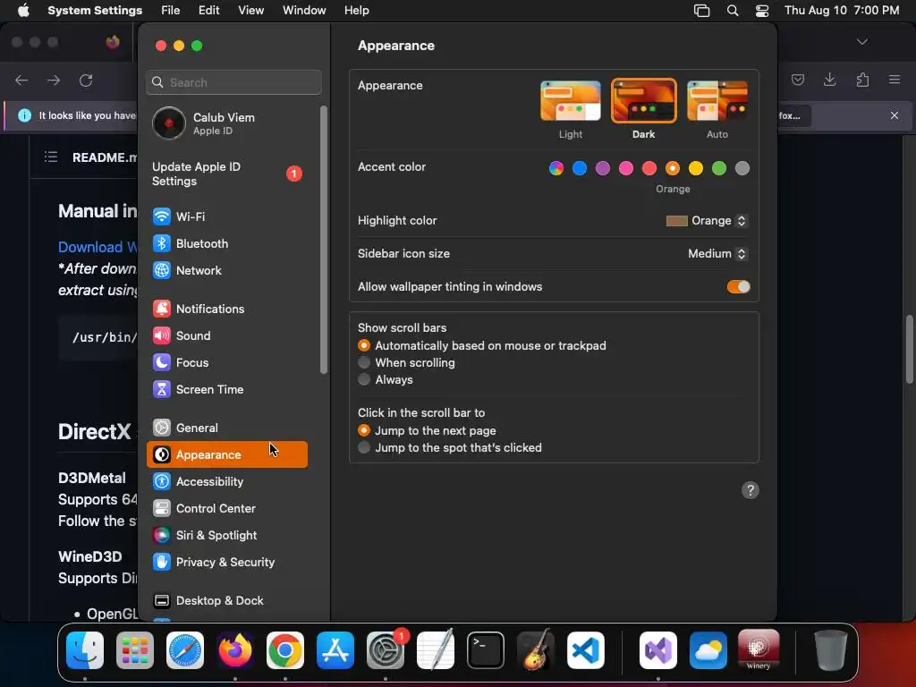Image resolution: width=916 pixels, height=687 pixels.
Task: Open the Weather app from the Dock
Action: pos(708,650)
